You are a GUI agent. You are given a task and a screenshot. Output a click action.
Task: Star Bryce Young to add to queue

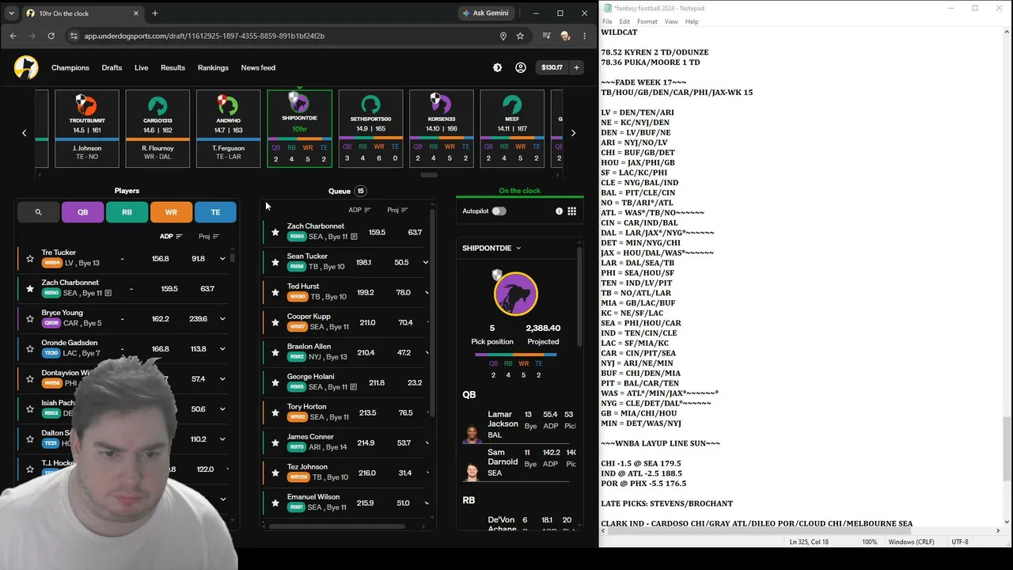(30, 318)
